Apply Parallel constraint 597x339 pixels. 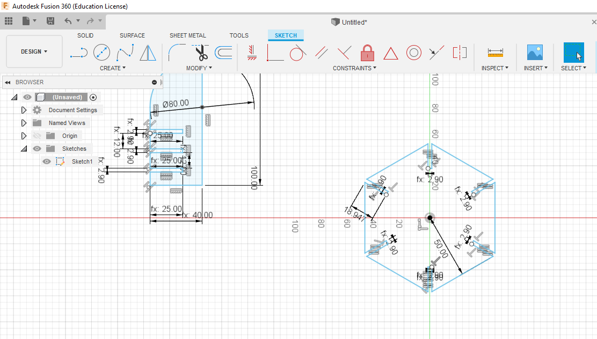(322, 53)
